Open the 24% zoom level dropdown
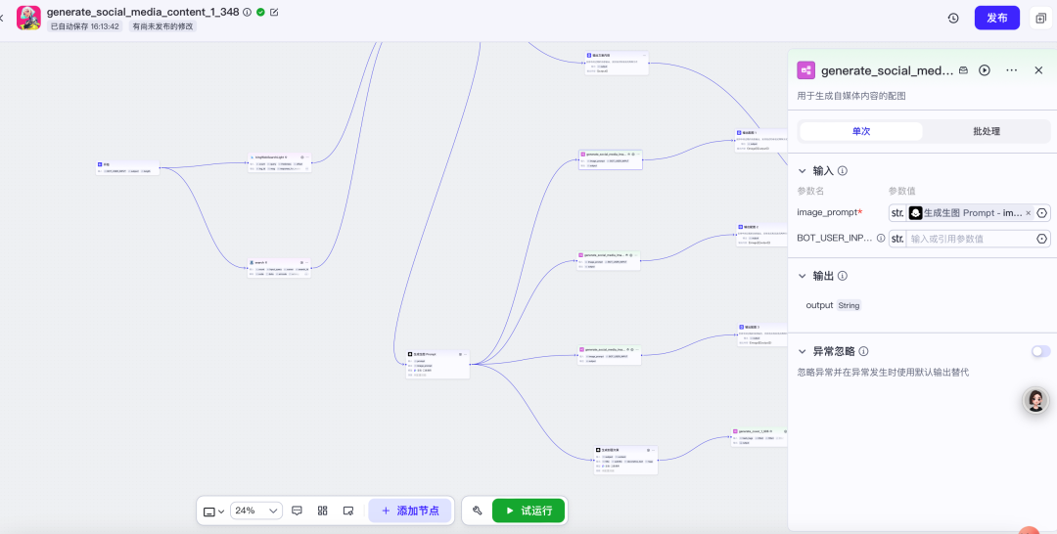Image resolution: width=1057 pixels, height=534 pixels. pos(257,511)
